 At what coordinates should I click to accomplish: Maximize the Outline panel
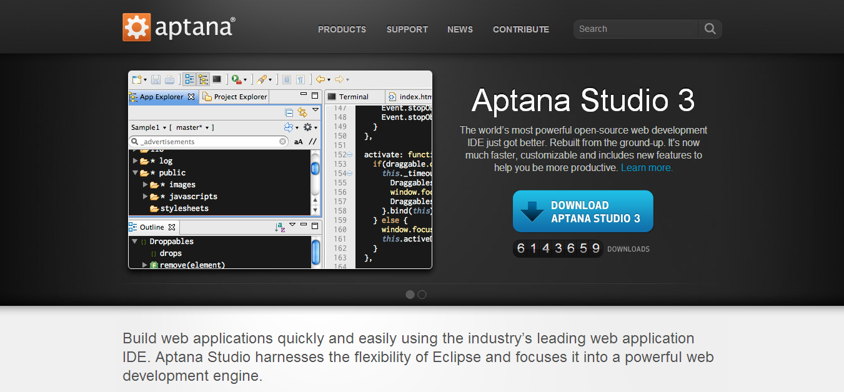pos(315,225)
